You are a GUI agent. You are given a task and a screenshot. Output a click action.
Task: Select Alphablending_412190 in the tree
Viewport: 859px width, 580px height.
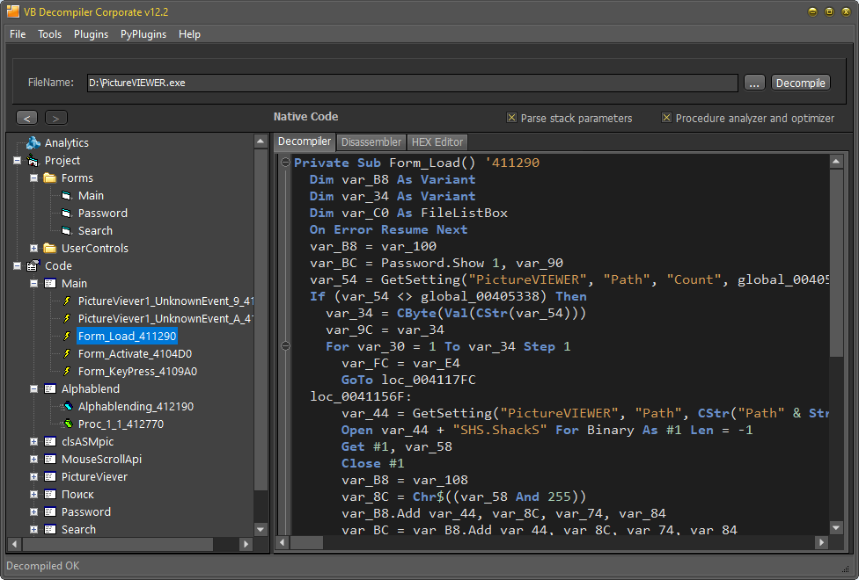click(136, 406)
